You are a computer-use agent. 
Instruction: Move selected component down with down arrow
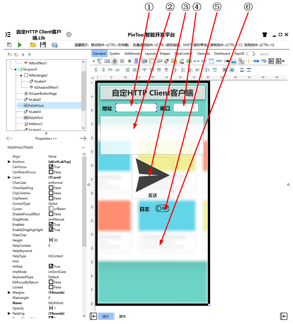[29, 54]
